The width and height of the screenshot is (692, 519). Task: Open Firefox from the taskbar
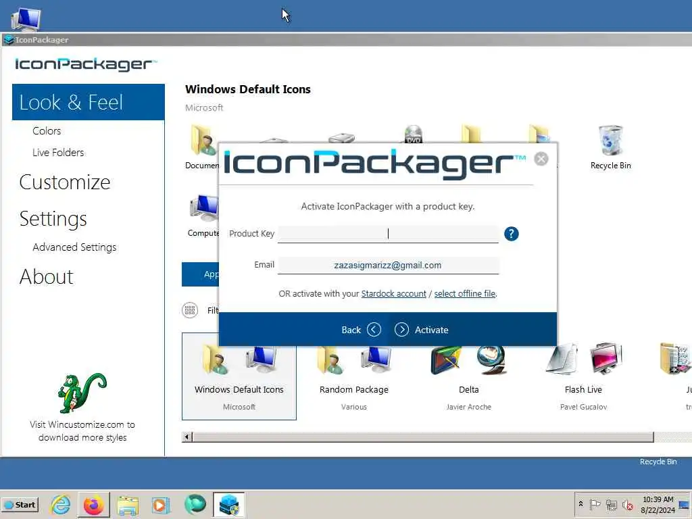click(x=93, y=504)
